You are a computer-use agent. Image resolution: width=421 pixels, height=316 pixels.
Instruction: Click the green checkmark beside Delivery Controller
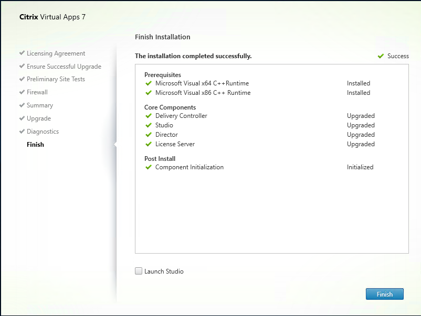(149, 116)
